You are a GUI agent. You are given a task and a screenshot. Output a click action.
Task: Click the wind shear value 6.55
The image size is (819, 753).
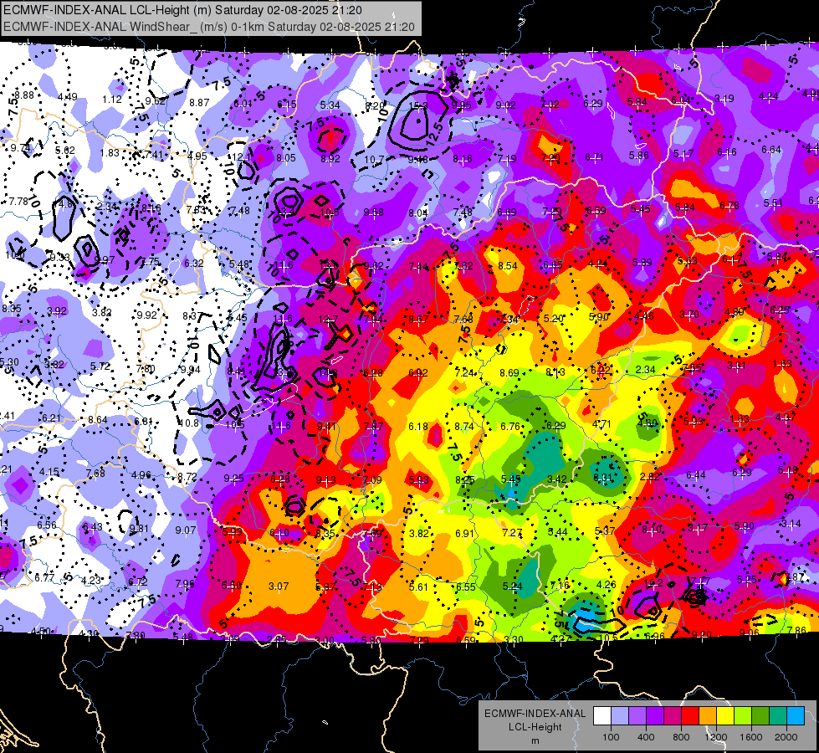pos(465,587)
